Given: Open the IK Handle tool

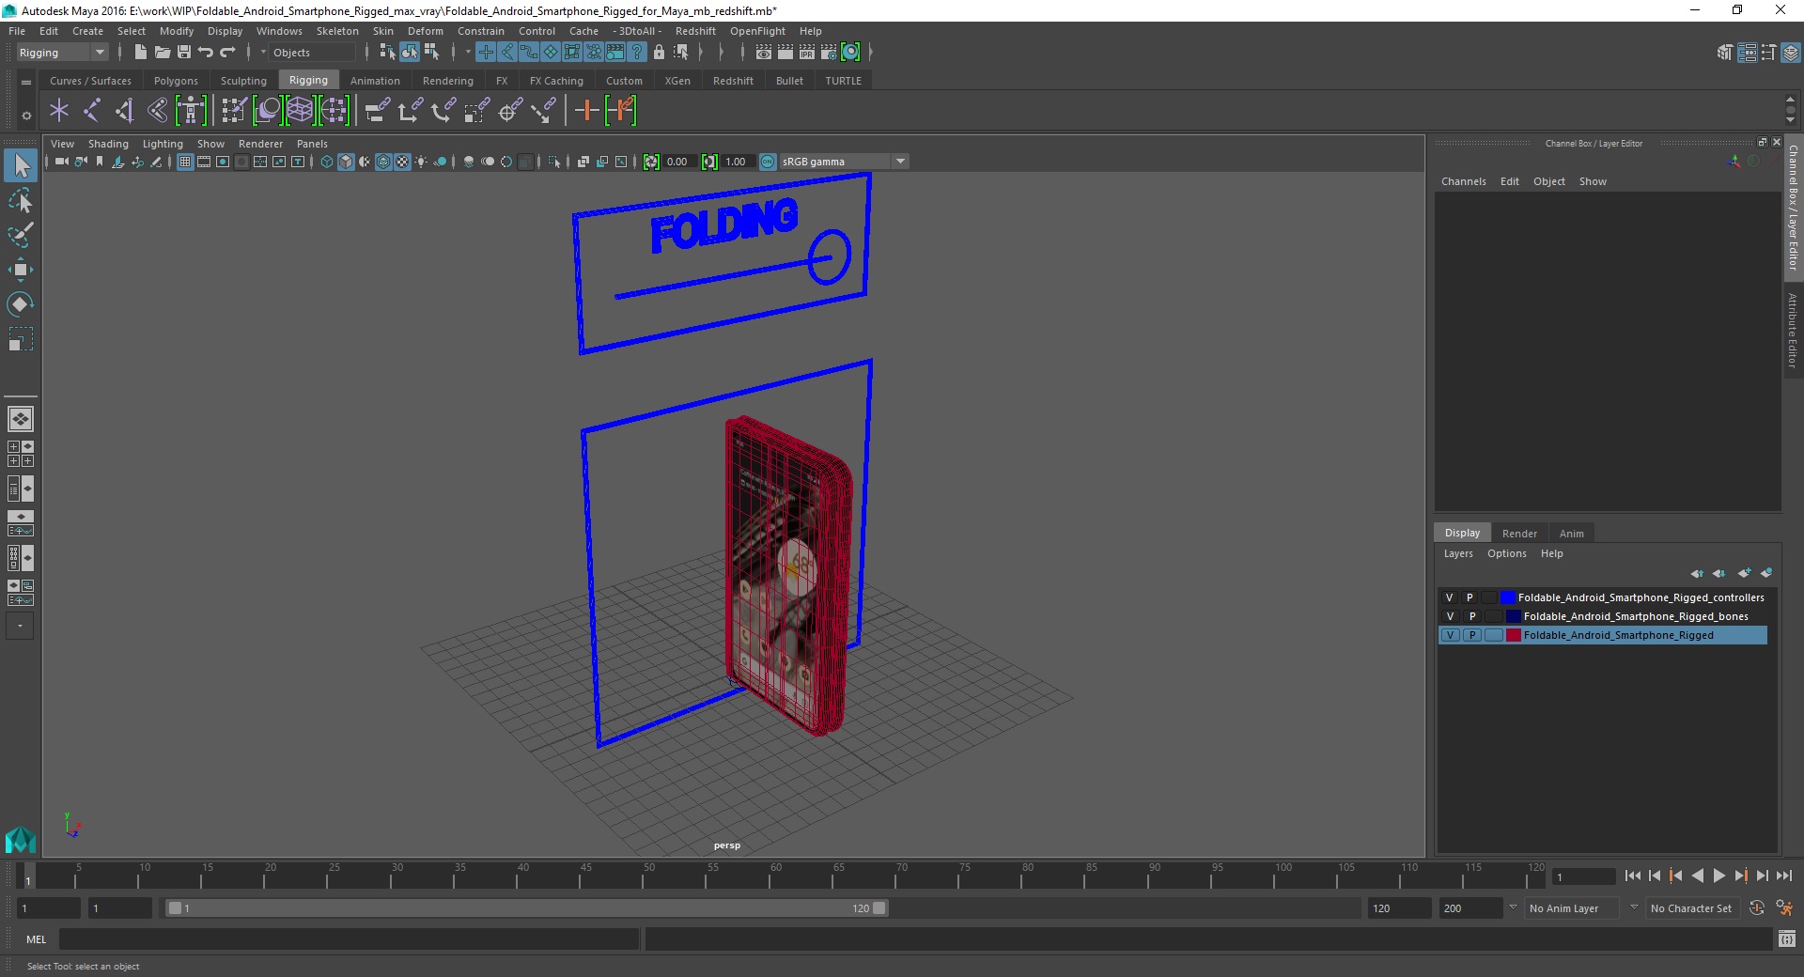Looking at the screenshot, I should (124, 111).
